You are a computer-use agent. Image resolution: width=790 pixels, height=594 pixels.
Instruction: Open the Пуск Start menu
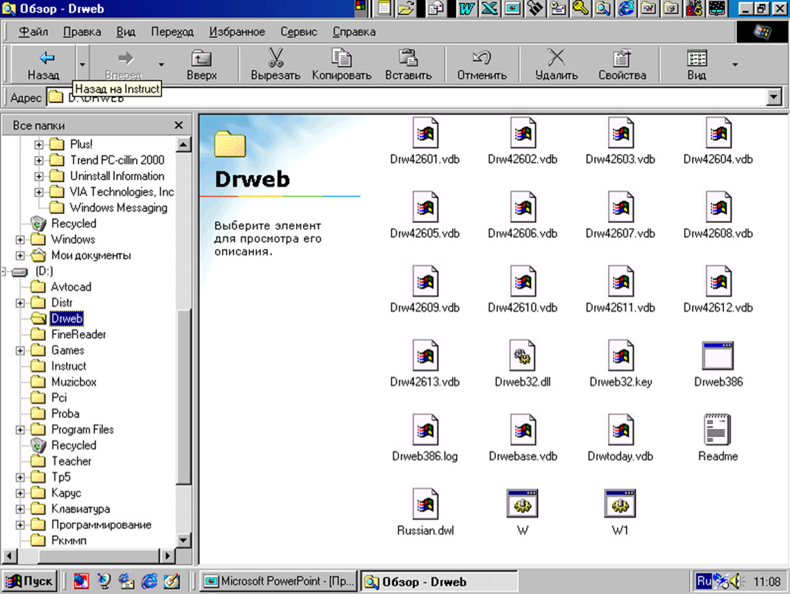30,582
